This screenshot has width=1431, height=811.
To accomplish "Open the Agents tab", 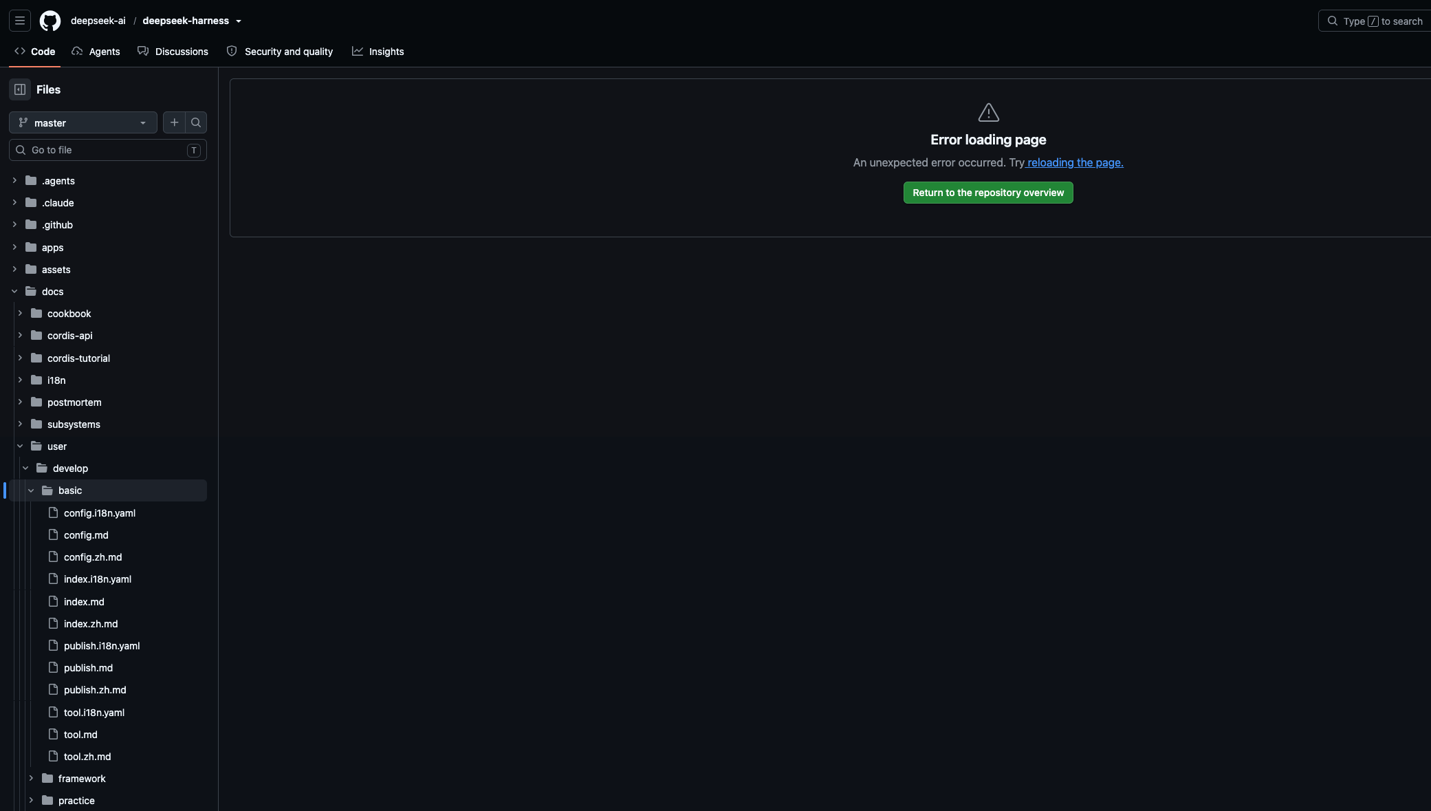I will tap(96, 52).
